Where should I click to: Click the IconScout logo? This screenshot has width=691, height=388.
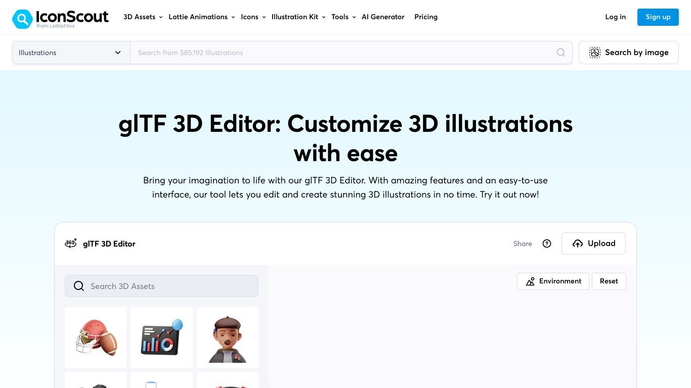point(60,18)
